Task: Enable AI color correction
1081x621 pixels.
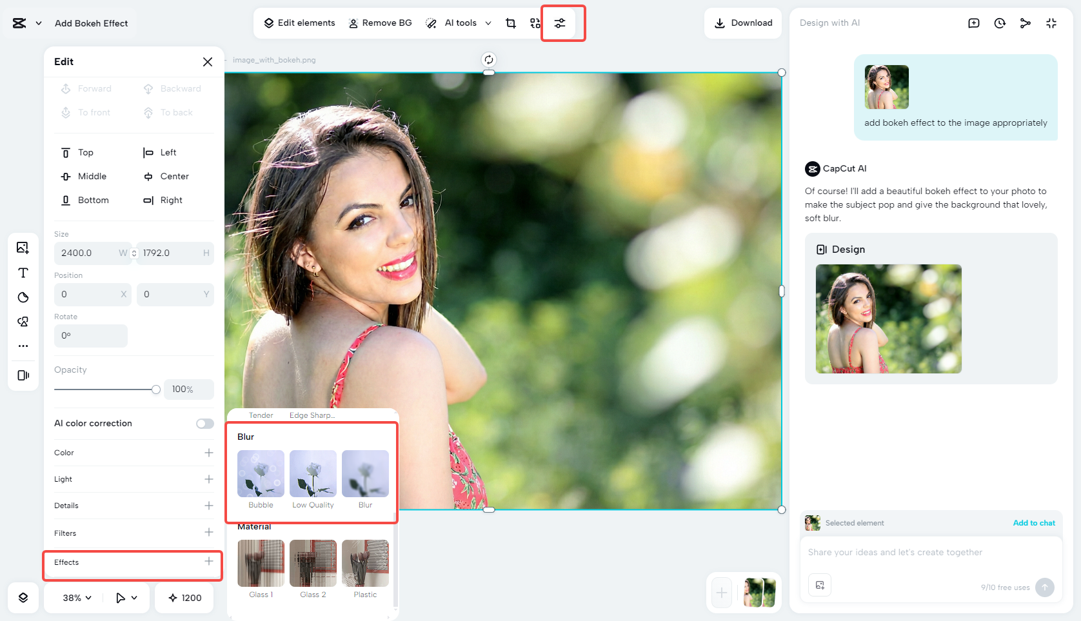Action: [204, 423]
